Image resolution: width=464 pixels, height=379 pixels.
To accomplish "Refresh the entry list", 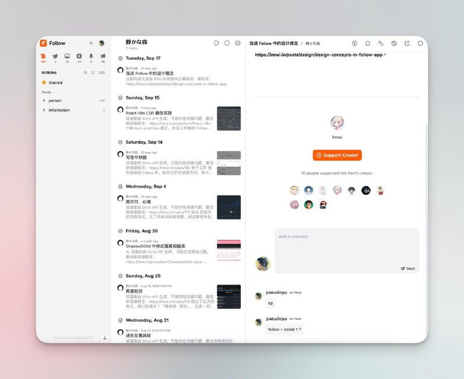I will point(216,43).
